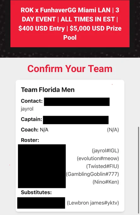The height and width of the screenshot is (215, 140).
Task: Click the vertical scrollbar on the right edge
Action: 139,170
